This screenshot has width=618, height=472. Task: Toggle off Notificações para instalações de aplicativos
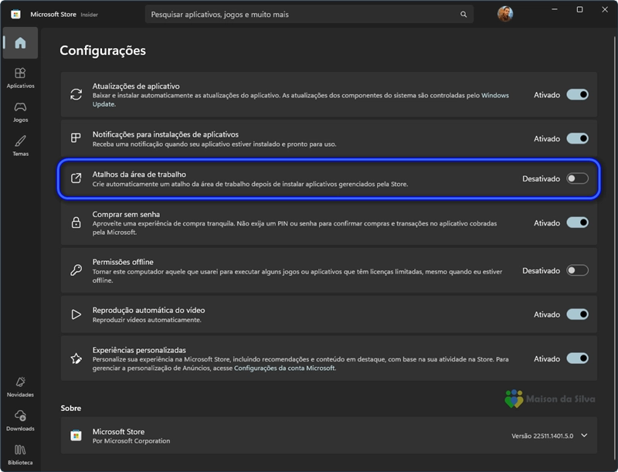click(577, 139)
